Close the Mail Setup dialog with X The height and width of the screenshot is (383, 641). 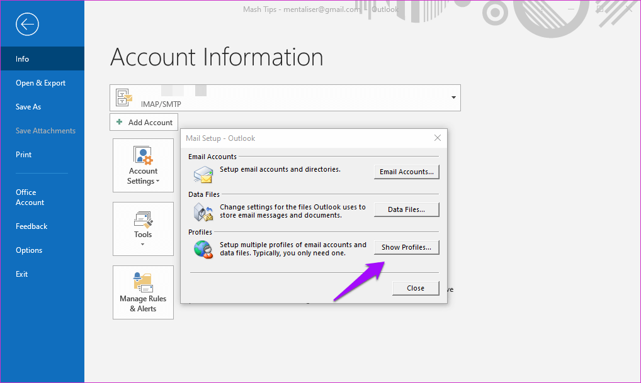coord(438,138)
